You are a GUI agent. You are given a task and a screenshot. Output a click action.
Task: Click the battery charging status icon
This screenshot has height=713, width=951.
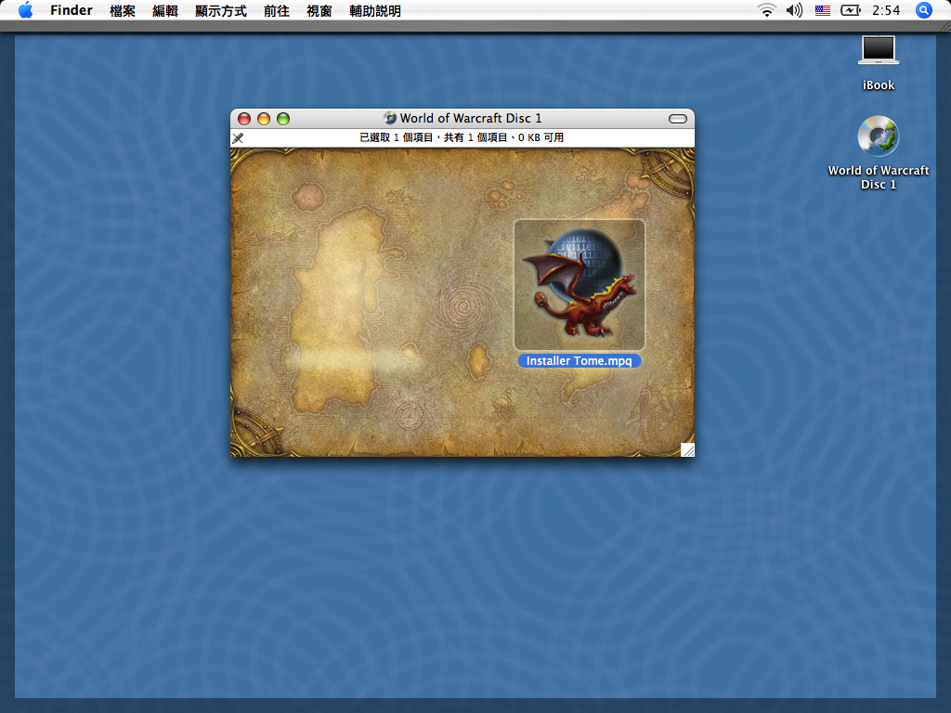(x=851, y=10)
